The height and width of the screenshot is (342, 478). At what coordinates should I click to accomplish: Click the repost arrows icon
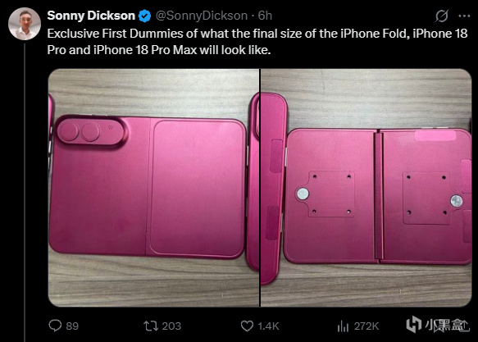(151, 326)
